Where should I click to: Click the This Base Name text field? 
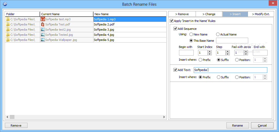[232, 40]
